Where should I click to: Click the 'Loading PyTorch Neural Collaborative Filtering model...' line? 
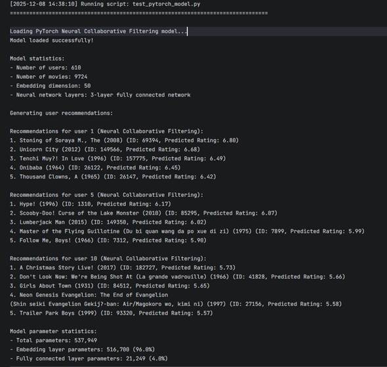[99, 32]
